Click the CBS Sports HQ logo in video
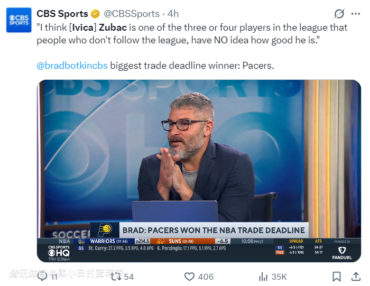 point(59,251)
